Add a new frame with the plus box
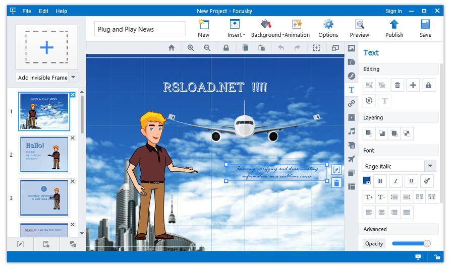This screenshot has width=454, height=271. (46, 47)
